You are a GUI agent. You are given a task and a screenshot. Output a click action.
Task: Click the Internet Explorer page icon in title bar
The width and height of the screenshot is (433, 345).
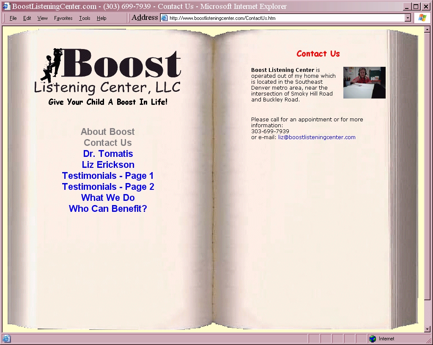click(6, 6)
